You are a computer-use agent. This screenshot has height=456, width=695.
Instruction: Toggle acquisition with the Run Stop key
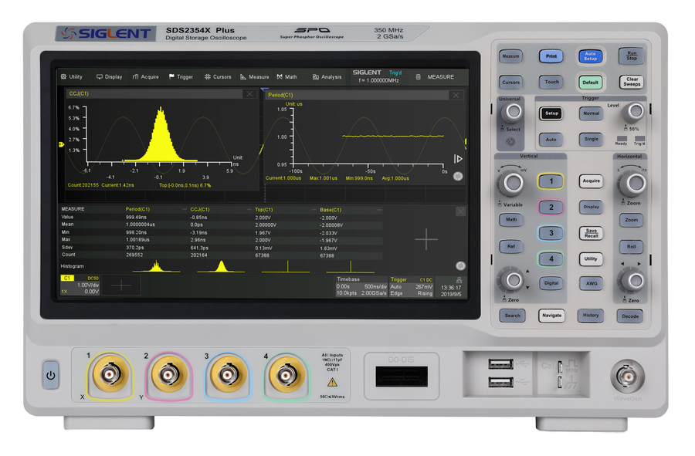pyautogui.click(x=631, y=56)
